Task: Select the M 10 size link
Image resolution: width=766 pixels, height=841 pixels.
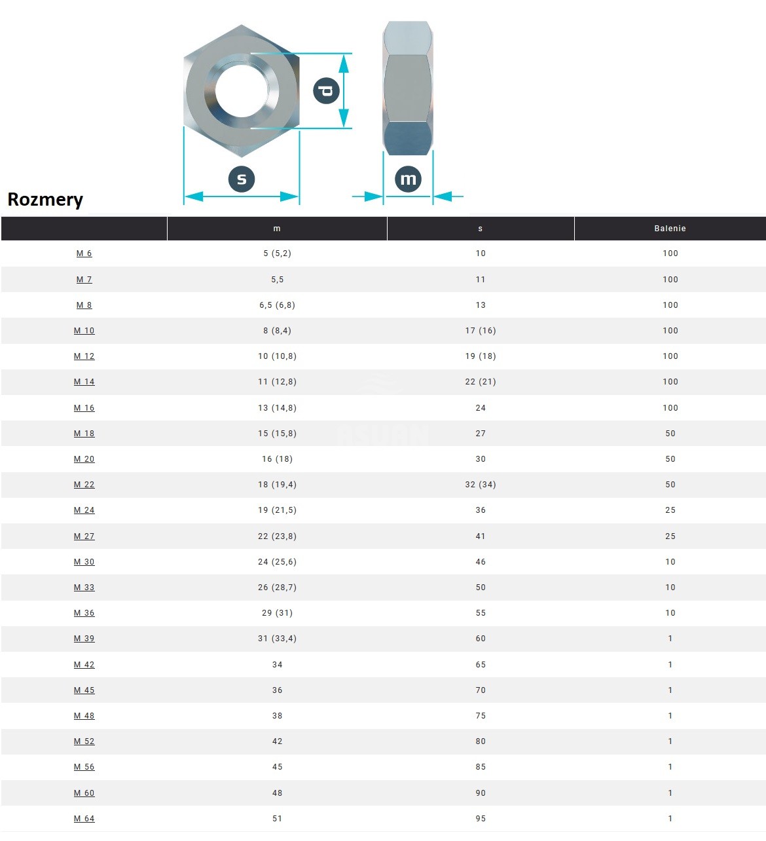Action: [84, 331]
